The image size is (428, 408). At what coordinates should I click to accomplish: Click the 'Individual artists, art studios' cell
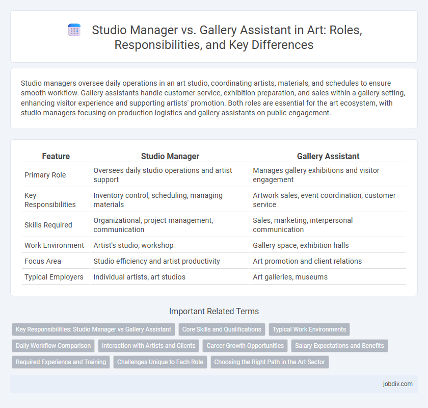[170, 277]
